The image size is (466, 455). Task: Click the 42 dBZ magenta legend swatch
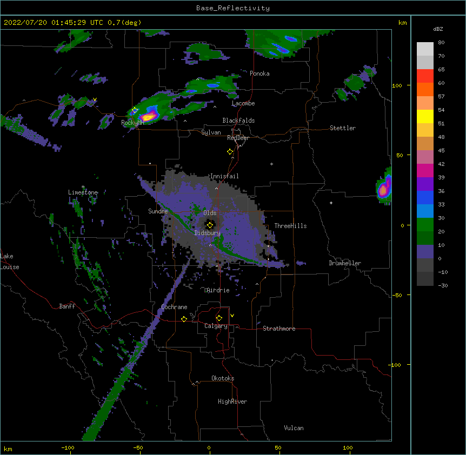pyautogui.click(x=425, y=170)
